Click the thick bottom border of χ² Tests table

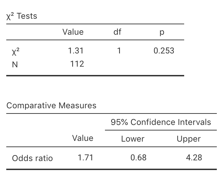click(x=95, y=75)
